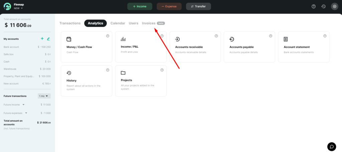The image size is (342, 152).
Task: Switch to the Transactions tab
Action: click(x=70, y=23)
